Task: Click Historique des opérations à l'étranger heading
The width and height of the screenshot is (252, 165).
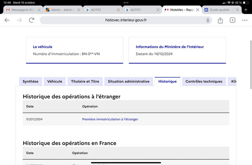Action: tap(72, 96)
